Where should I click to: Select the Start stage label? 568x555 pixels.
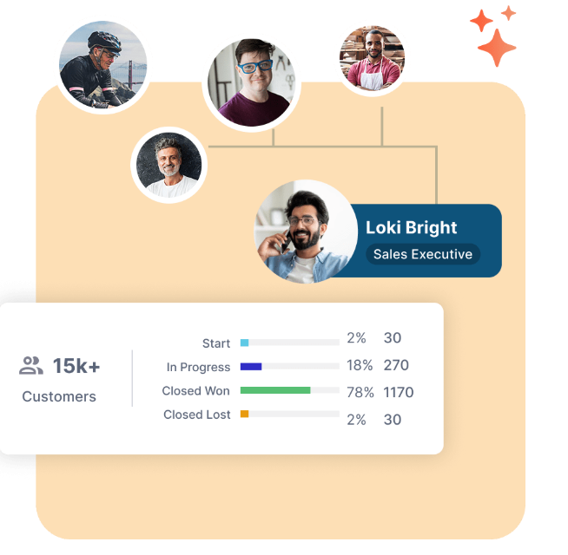pyautogui.click(x=216, y=343)
